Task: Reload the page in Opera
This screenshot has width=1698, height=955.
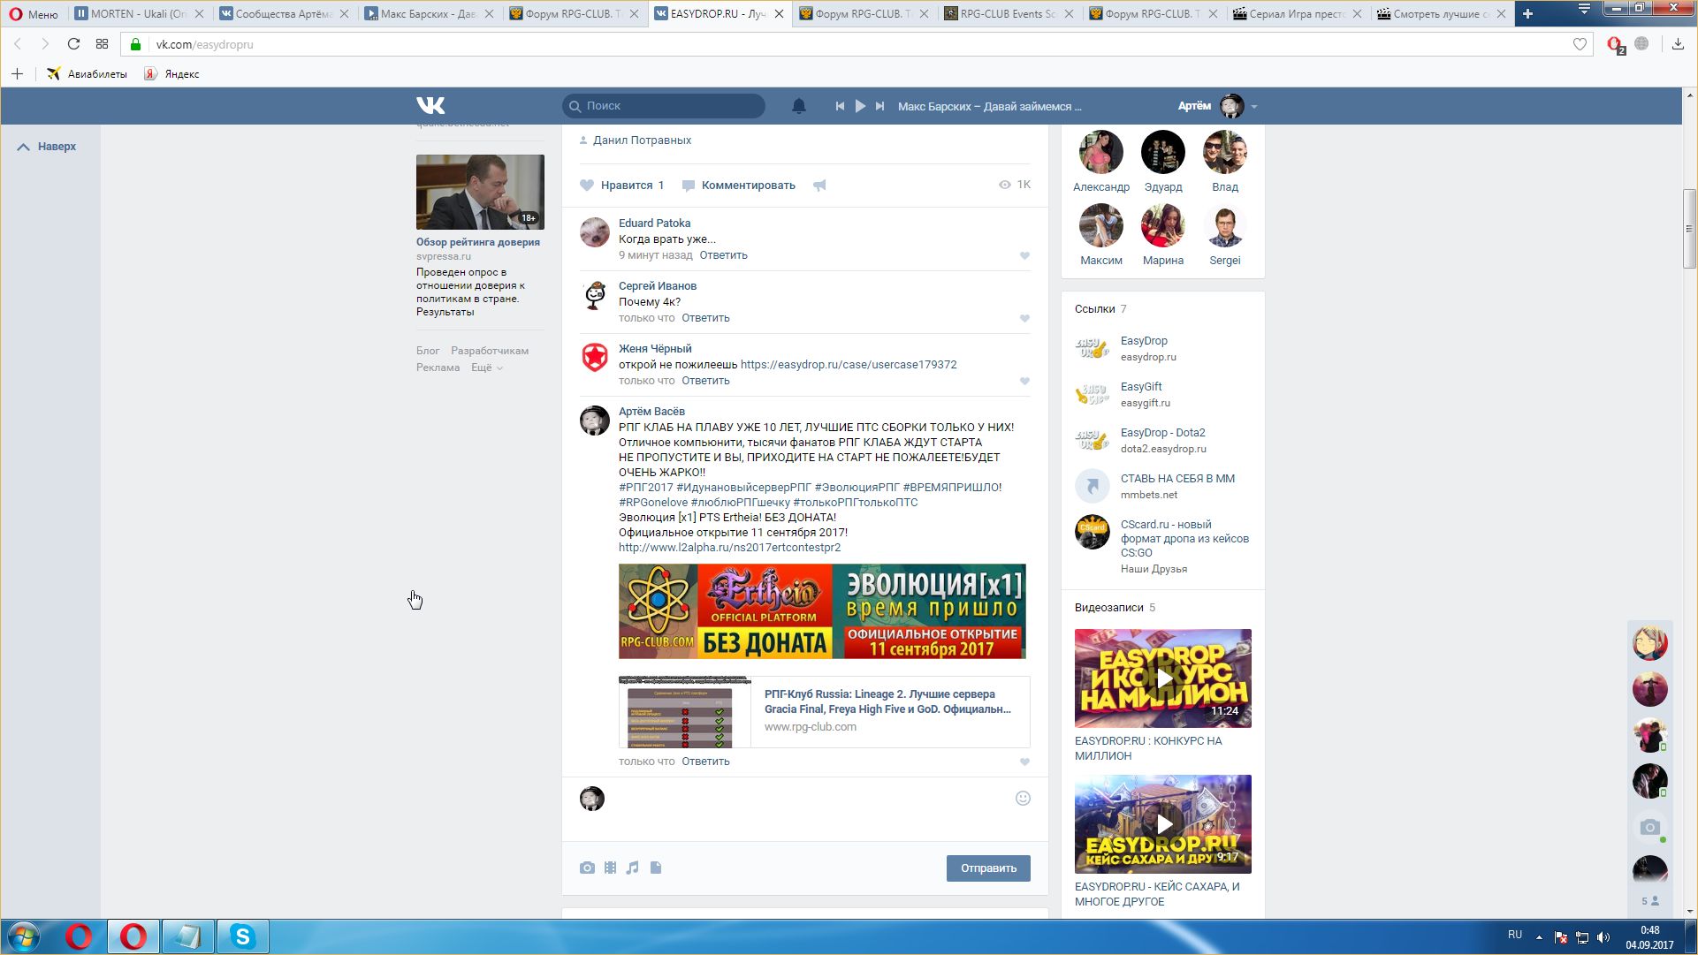Action: coord(73,44)
